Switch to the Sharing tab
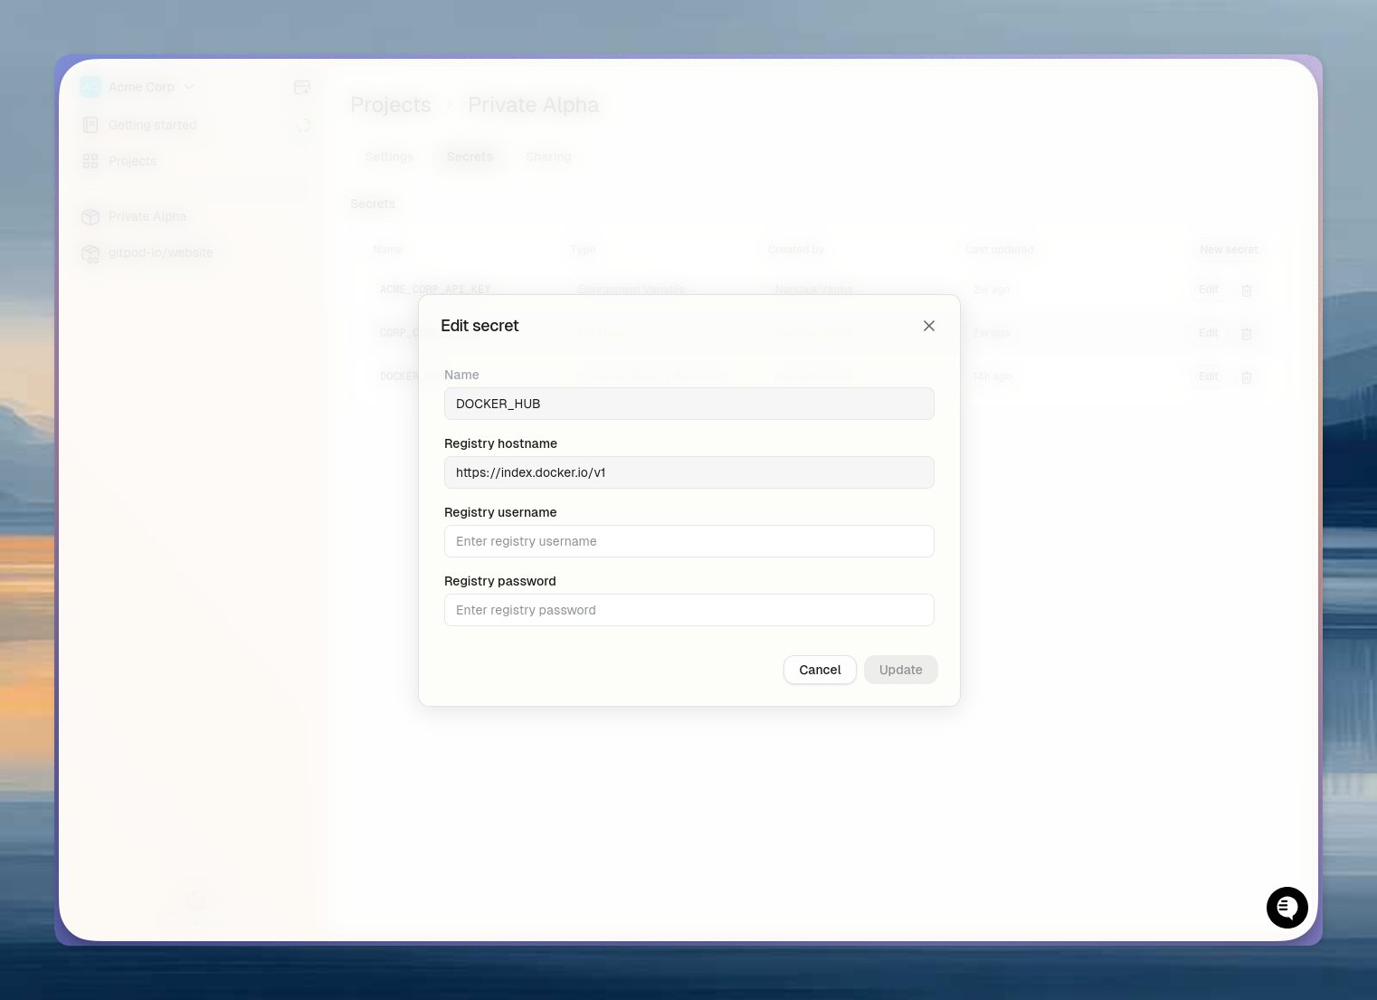The height and width of the screenshot is (1000, 1377). pyautogui.click(x=548, y=156)
